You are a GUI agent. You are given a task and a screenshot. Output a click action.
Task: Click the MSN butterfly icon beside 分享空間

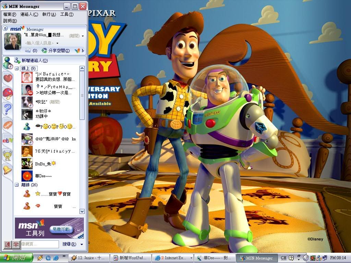[77, 51]
